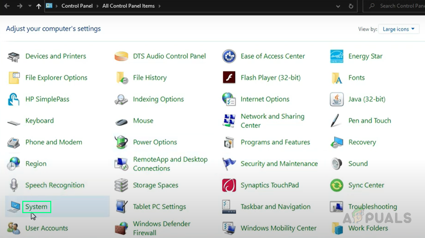425x238 pixels.
Task: Open the Flash Player (32-bit) icon
Action: [229, 78]
